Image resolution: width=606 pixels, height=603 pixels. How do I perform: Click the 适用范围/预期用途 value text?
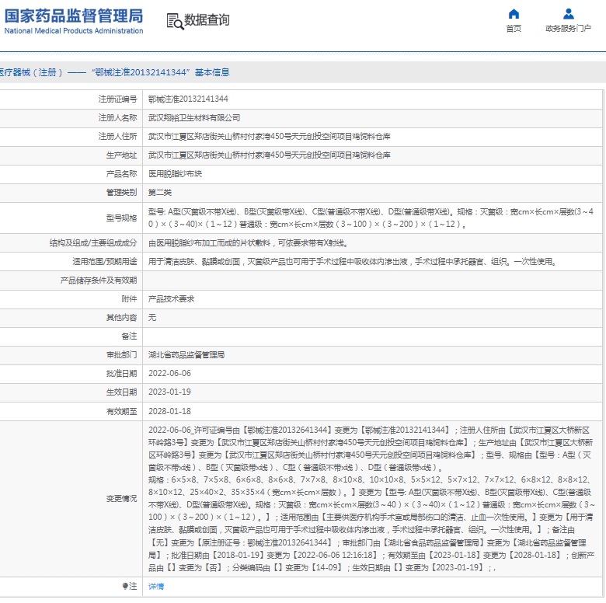(x=353, y=262)
